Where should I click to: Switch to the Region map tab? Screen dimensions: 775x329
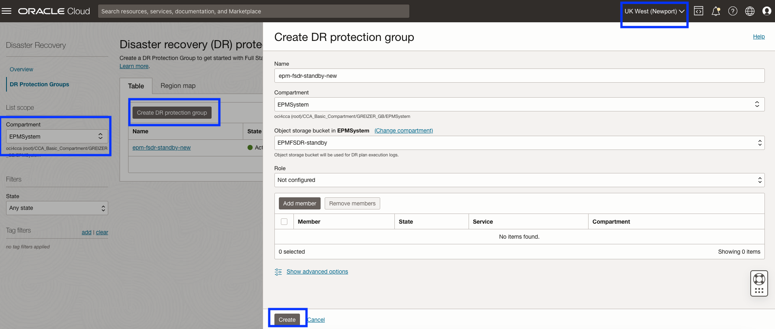click(x=178, y=86)
